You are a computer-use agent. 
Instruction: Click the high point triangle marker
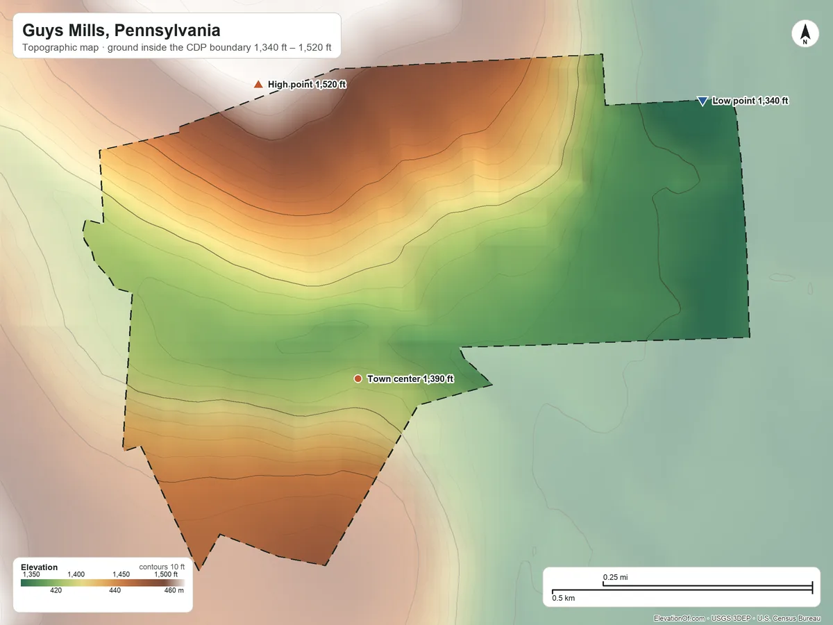pyautogui.click(x=258, y=84)
